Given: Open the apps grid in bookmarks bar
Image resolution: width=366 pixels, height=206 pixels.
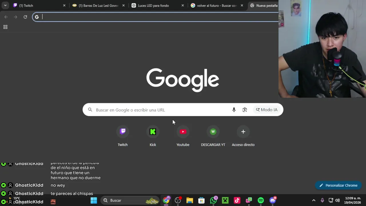Looking at the screenshot, I should coord(5,27).
